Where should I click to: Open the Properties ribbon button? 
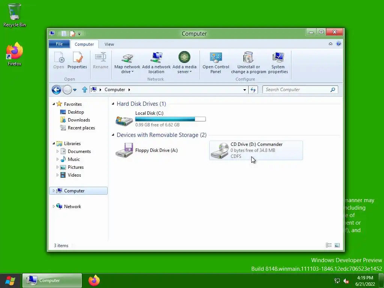point(77,61)
